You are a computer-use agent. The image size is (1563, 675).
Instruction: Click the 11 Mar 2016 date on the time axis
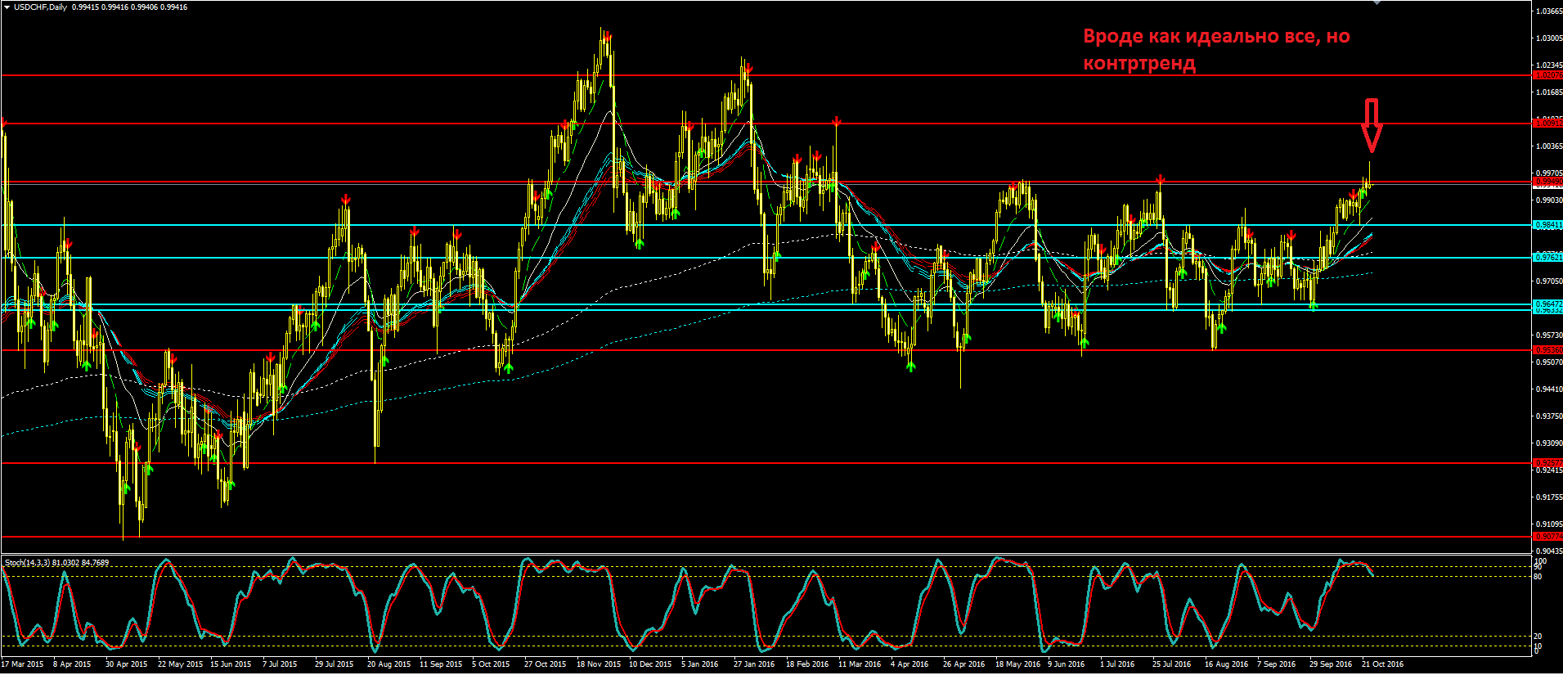click(x=860, y=664)
